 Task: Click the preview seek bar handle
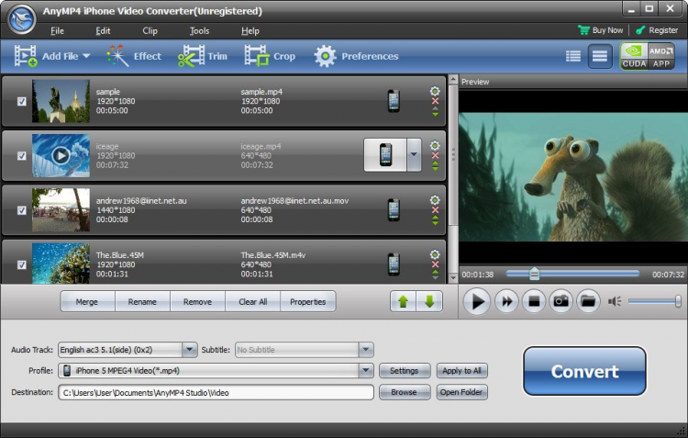click(x=534, y=274)
